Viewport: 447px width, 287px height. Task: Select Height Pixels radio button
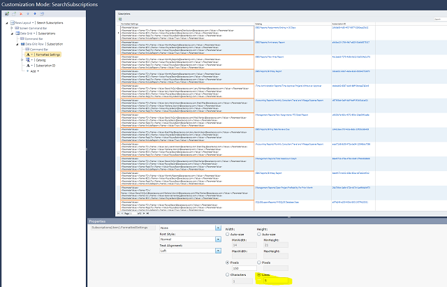[259, 263]
